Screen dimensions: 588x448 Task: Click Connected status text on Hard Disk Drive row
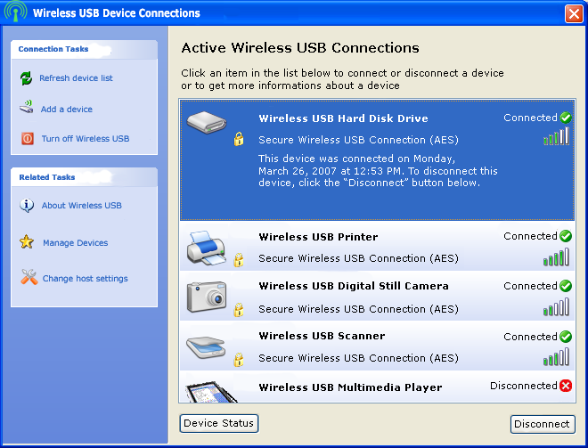point(530,118)
